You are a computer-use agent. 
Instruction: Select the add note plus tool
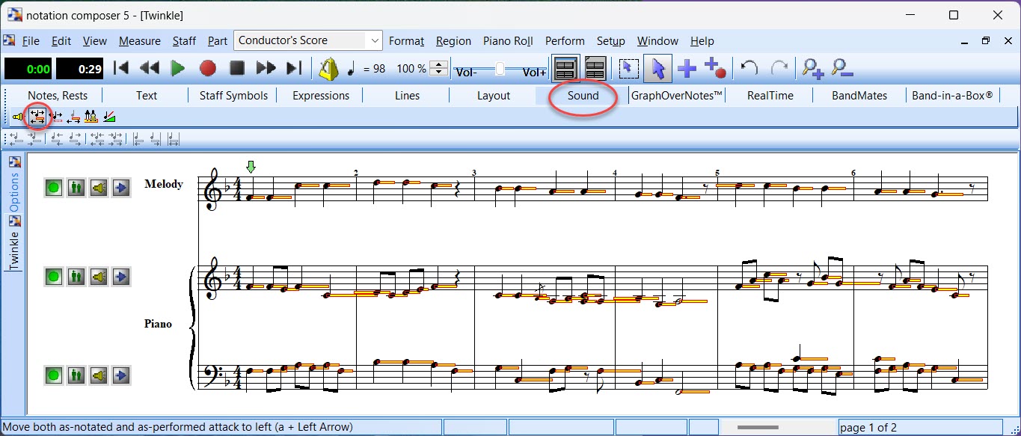(687, 69)
